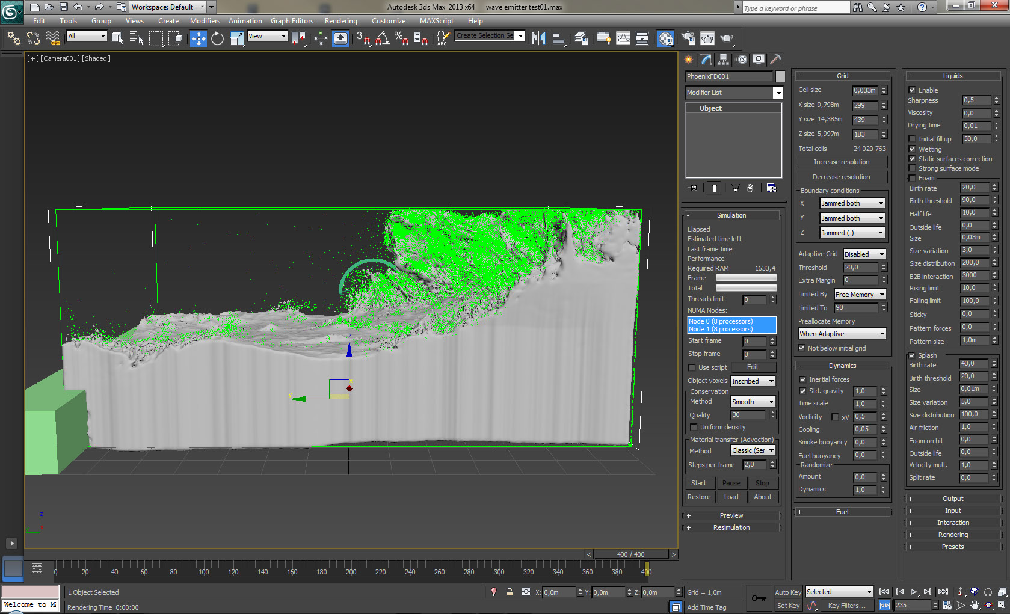
Task: Expand the Fuel rollout
Action: pos(842,512)
